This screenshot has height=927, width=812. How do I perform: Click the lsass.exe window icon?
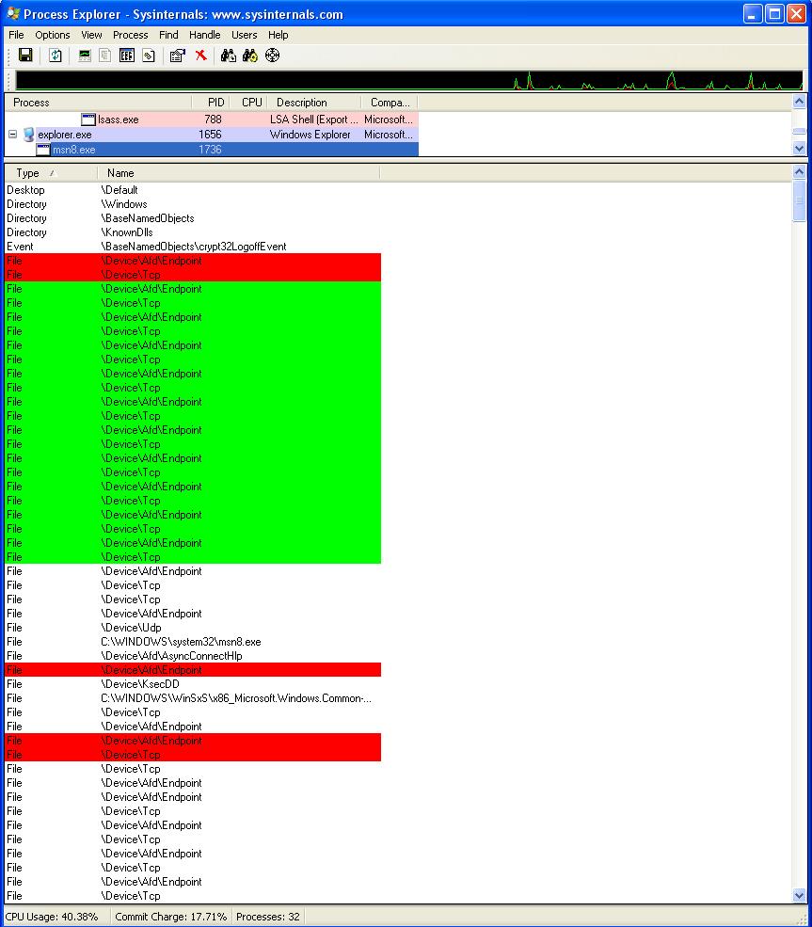click(88, 120)
